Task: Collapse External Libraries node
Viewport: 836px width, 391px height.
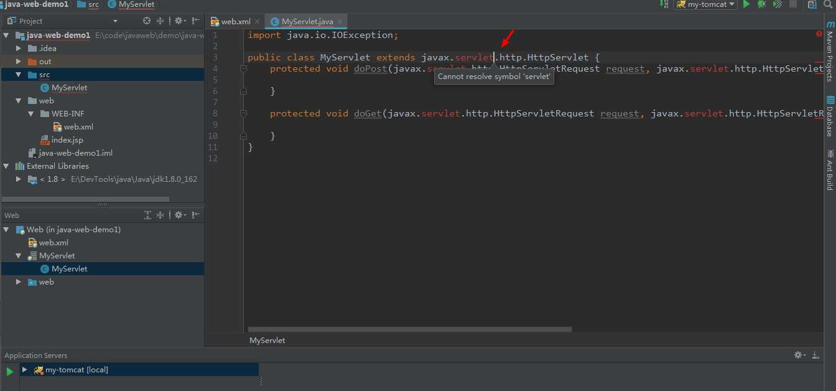Action: (x=6, y=166)
